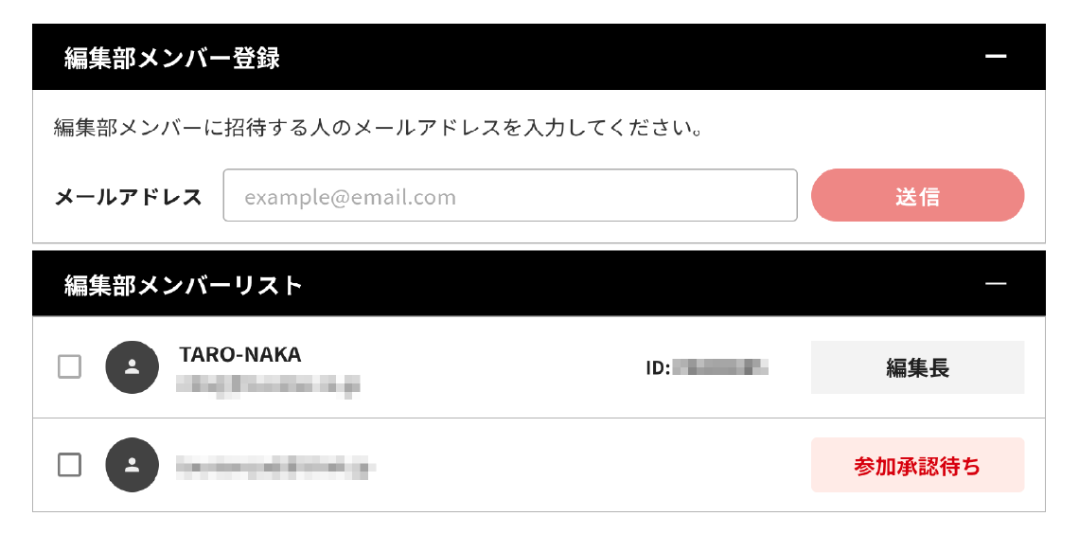Viewport: 1079px width, 534px height.
Task: Click the 参加承認待ち status badge
Action: [x=917, y=466]
